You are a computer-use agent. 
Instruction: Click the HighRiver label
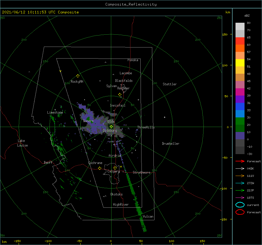(121, 205)
